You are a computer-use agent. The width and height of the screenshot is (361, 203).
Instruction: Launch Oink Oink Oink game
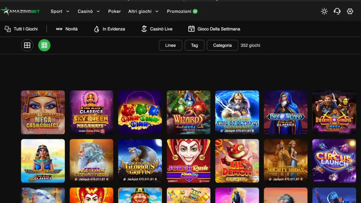140,112
